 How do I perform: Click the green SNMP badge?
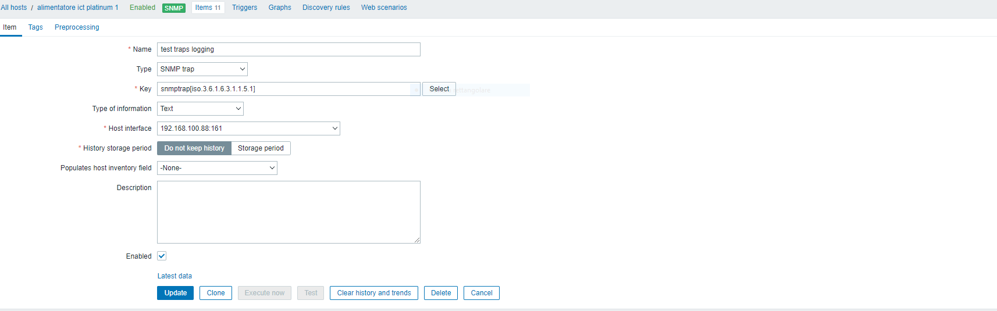pyautogui.click(x=173, y=8)
